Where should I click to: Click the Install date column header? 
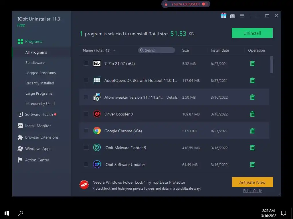pyautogui.click(x=220, y=50)
